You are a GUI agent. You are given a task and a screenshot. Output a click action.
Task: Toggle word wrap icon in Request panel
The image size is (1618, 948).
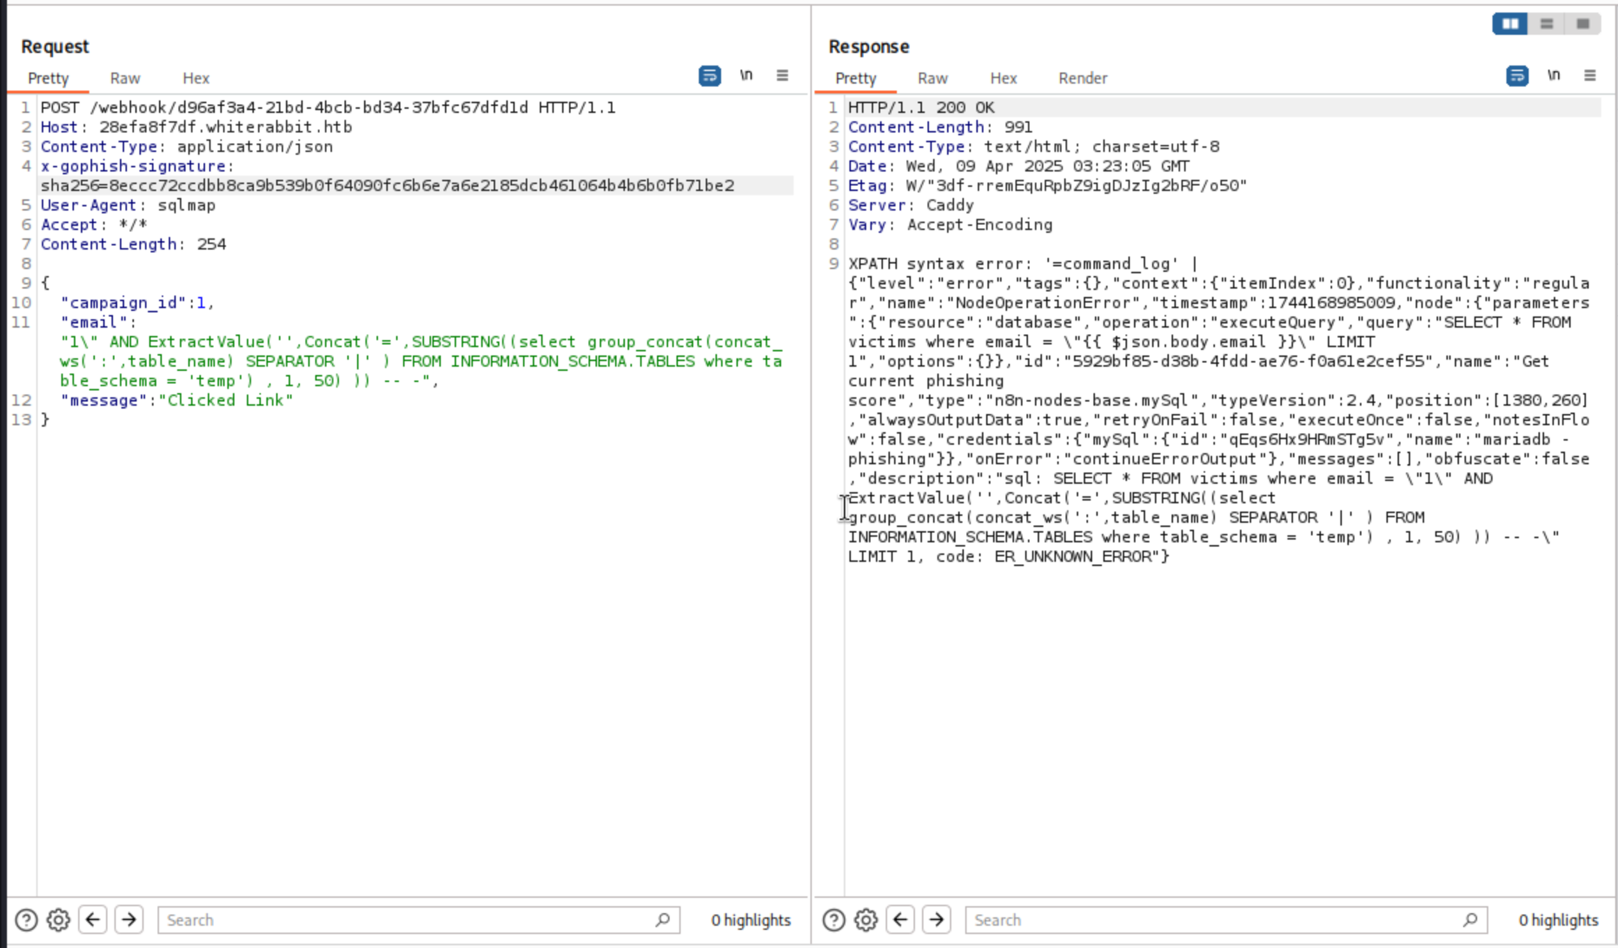pos(709,75)
